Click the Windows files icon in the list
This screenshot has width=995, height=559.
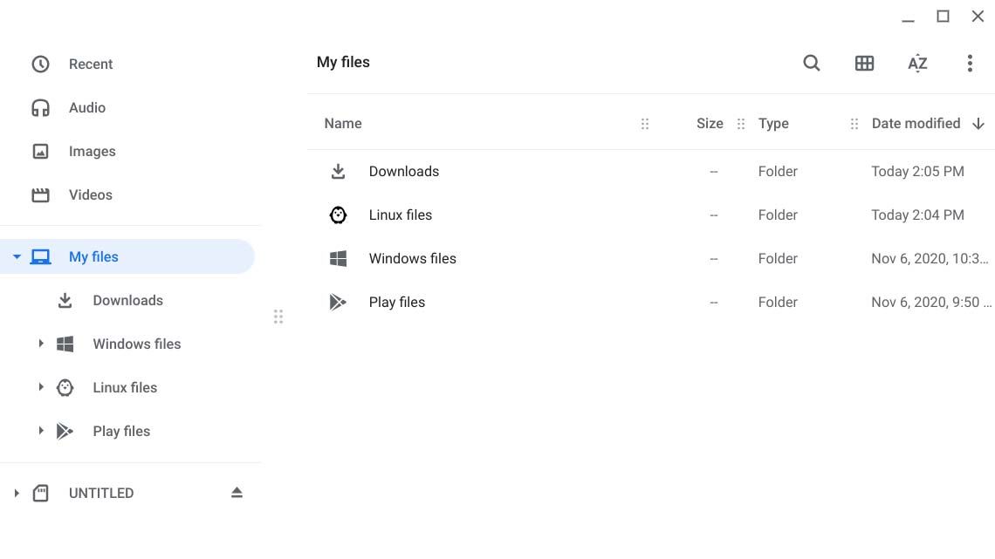pyautogui.click(x=338, y=258)
